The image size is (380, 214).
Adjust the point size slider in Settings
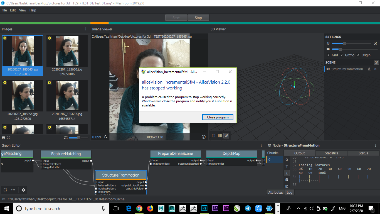tap(344, 43)
